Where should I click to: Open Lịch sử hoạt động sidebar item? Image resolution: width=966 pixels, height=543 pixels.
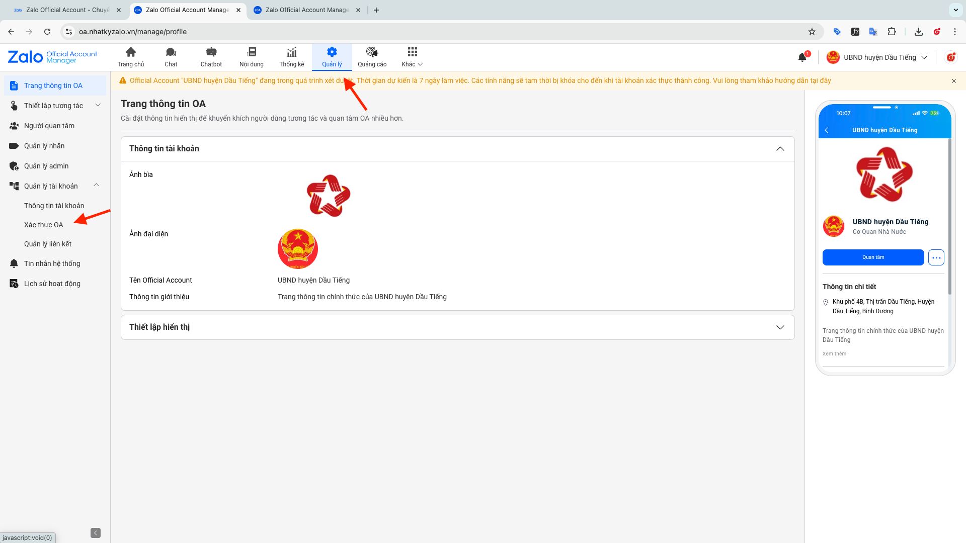(x=52, y=284)
